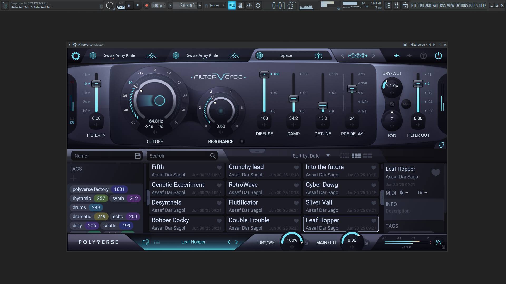Screen dimensions: 506x284
Task: Click the Filter In fader handle
Action: [x=96, y=84]
